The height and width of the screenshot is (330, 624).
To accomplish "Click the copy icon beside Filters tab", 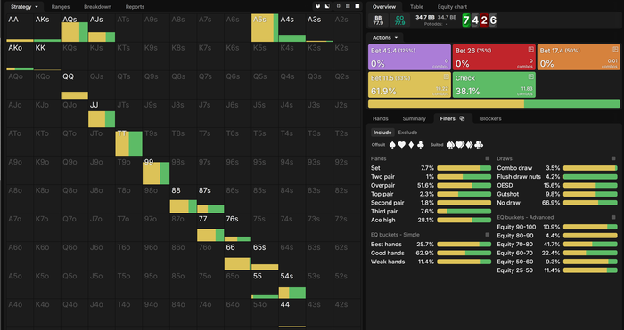I will pos(462,118).
